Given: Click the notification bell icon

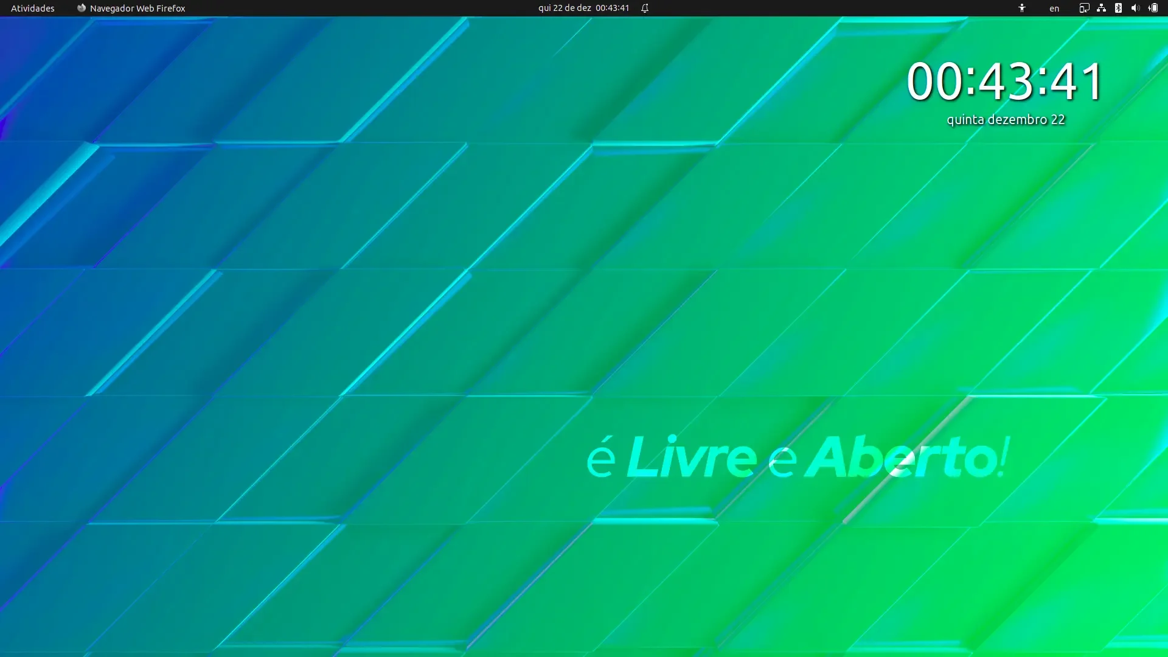Looking at the screenshot, I should (645, 8).
